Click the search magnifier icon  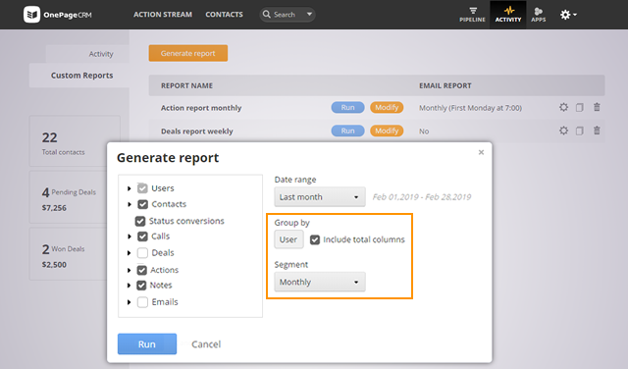(x=266, y=15)
